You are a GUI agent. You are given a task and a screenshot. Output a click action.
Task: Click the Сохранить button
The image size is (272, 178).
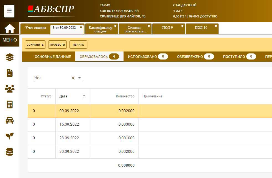(x=35, y=45)
